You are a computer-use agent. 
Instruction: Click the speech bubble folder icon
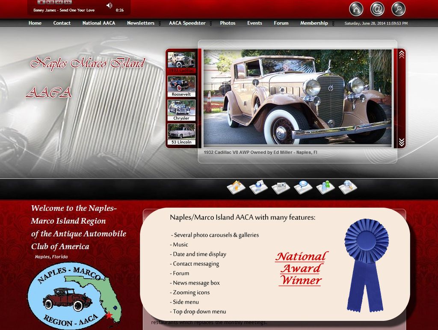click(x=303, y=187)
